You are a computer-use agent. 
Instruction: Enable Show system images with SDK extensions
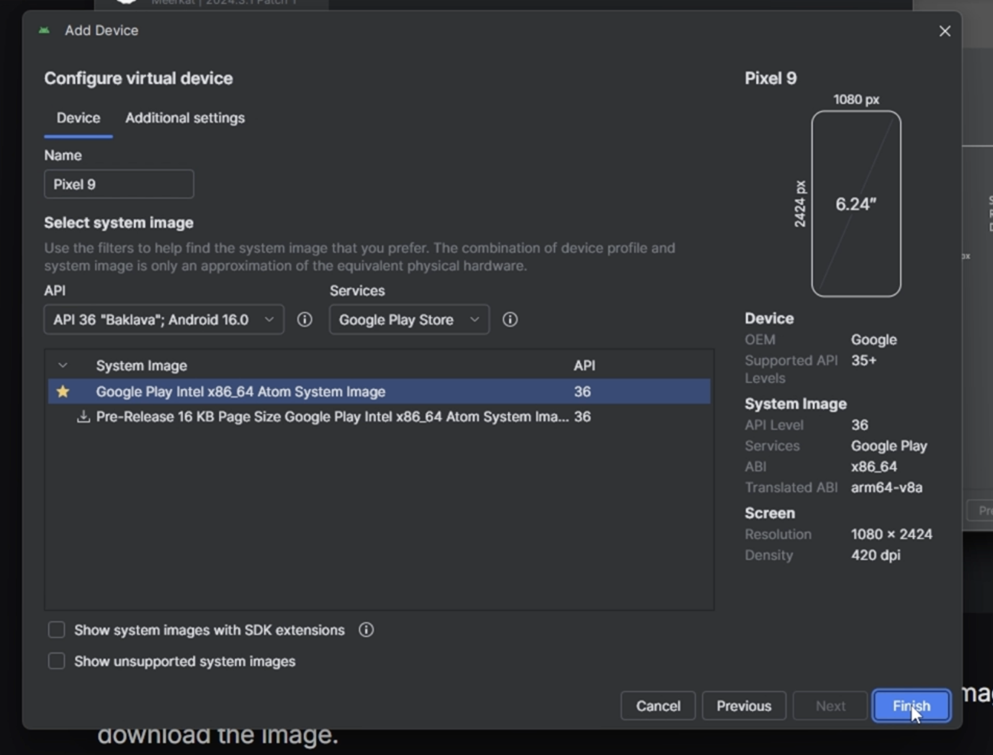(56, 630)
